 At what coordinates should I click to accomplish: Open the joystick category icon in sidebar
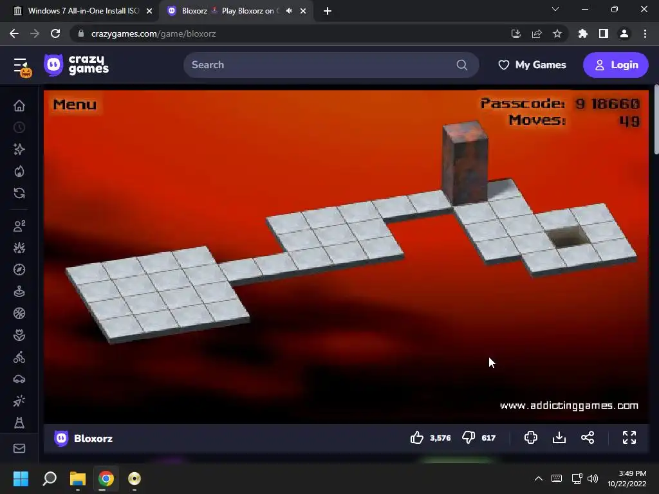[19, 291]
